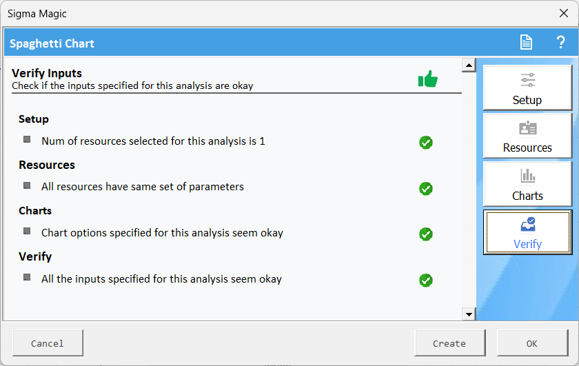Select the Verify tab
Image resolution: width=579 pixels, height=366 pixels.
[x=527, y=233]
